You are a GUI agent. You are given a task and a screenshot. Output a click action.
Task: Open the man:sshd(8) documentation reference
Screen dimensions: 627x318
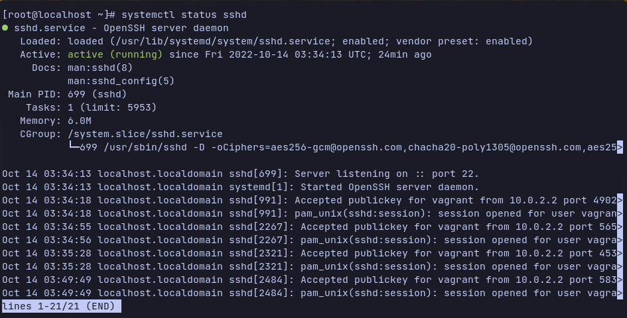pyautogui.click(x=100, y=68)
